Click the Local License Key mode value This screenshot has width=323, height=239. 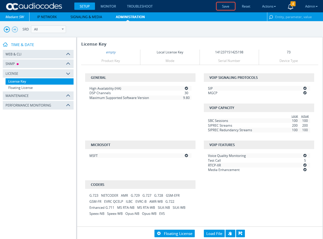170,52
